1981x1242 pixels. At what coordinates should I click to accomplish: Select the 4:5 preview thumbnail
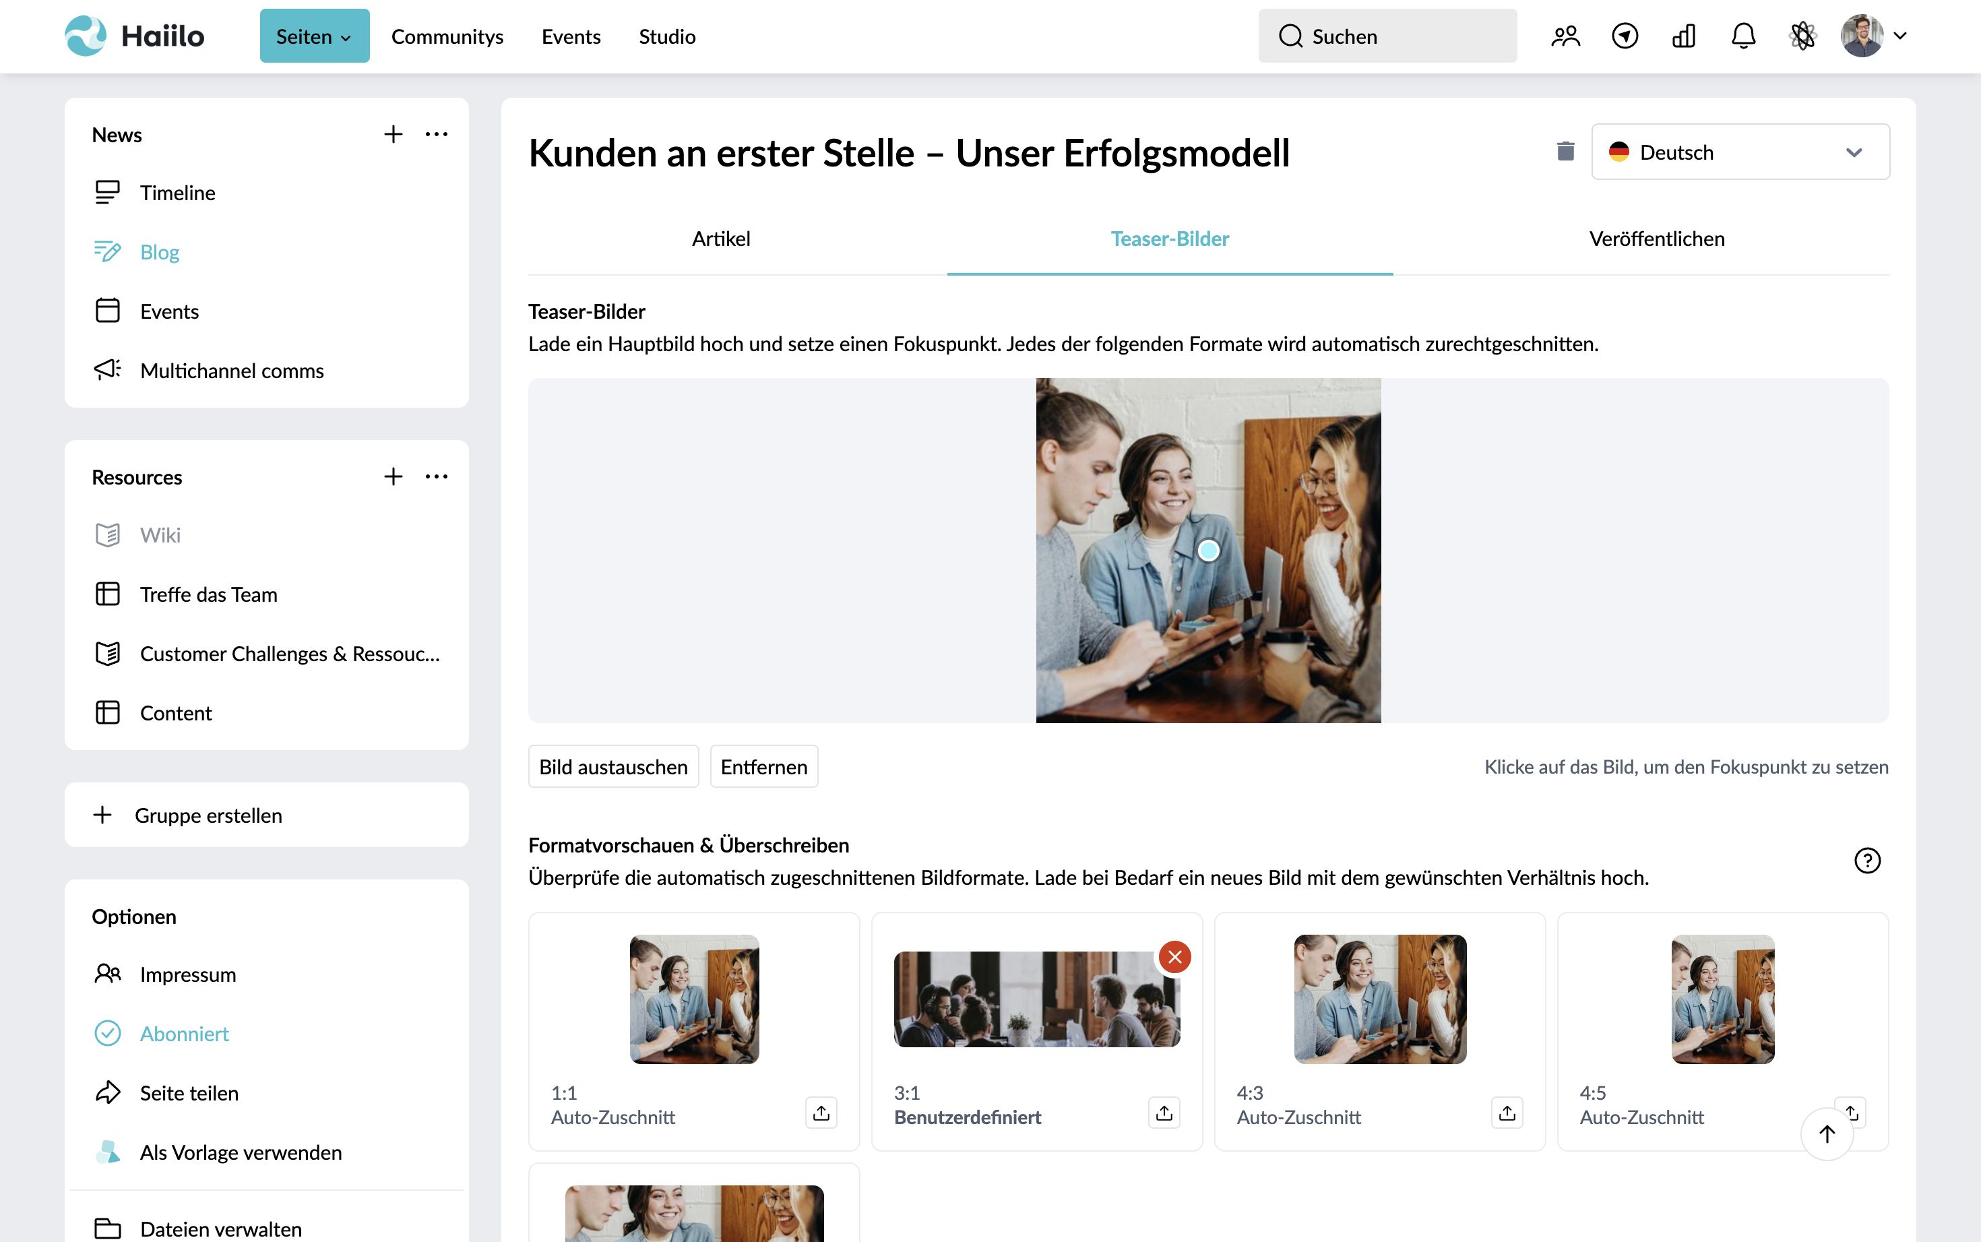(1722, 999)
